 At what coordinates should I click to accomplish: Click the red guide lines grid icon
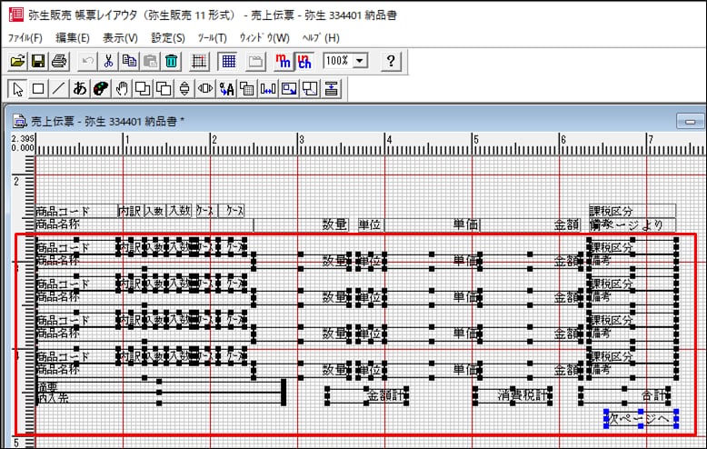pos(199,61)
